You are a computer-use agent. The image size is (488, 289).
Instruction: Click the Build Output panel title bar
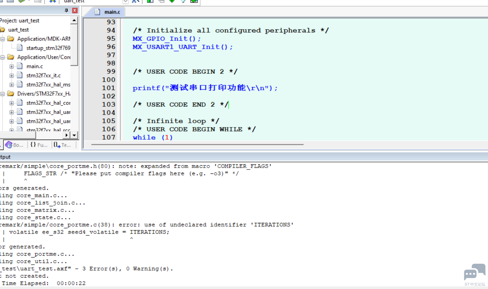[244, 157]
